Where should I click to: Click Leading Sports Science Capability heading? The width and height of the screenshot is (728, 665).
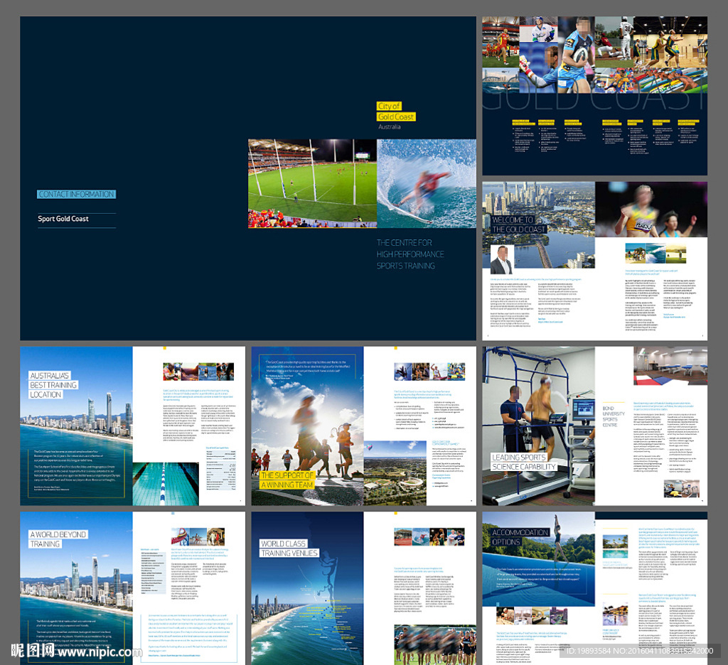tap(524, 462)
